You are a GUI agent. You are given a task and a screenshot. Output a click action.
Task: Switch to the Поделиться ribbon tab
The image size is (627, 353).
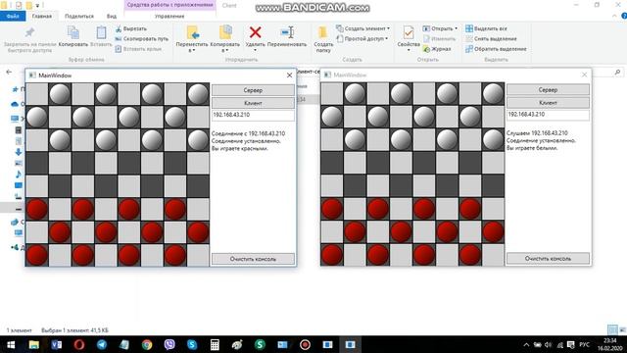(79, 17)
